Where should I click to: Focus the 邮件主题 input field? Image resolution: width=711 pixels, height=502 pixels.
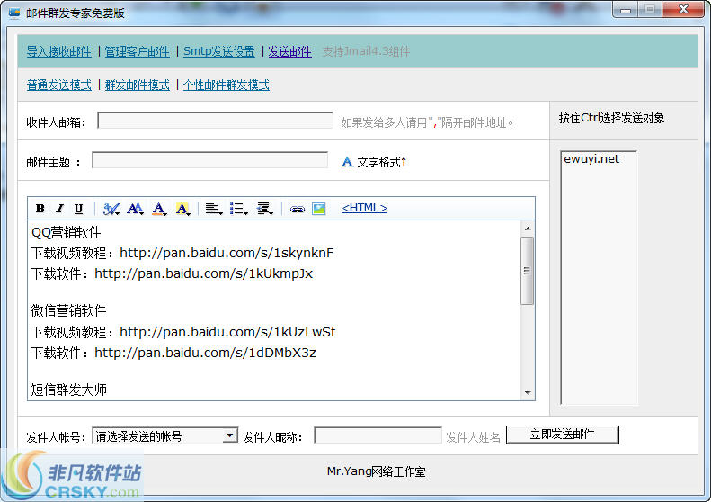(210, 160)
